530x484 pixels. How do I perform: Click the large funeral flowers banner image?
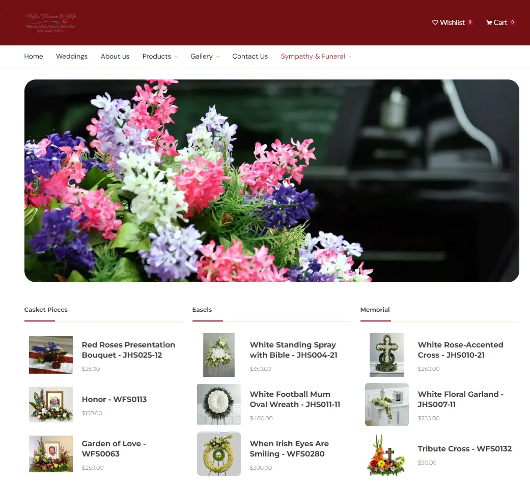[x=271, y=180]
